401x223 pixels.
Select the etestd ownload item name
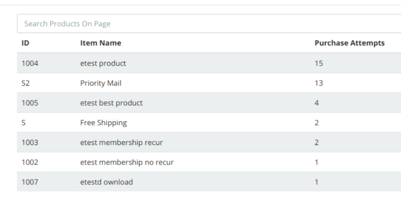pyautogui.click(x=106, y=182)
